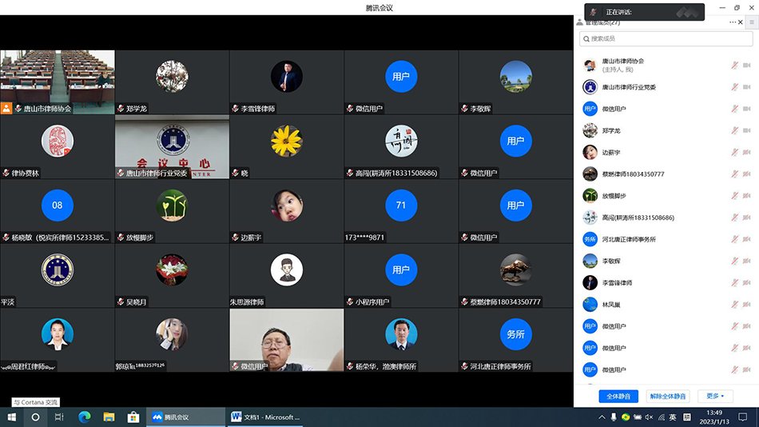Click host 唐山市律师协会's microphone icon in list
The image size is (759, 427).
[x=734, y=65]
